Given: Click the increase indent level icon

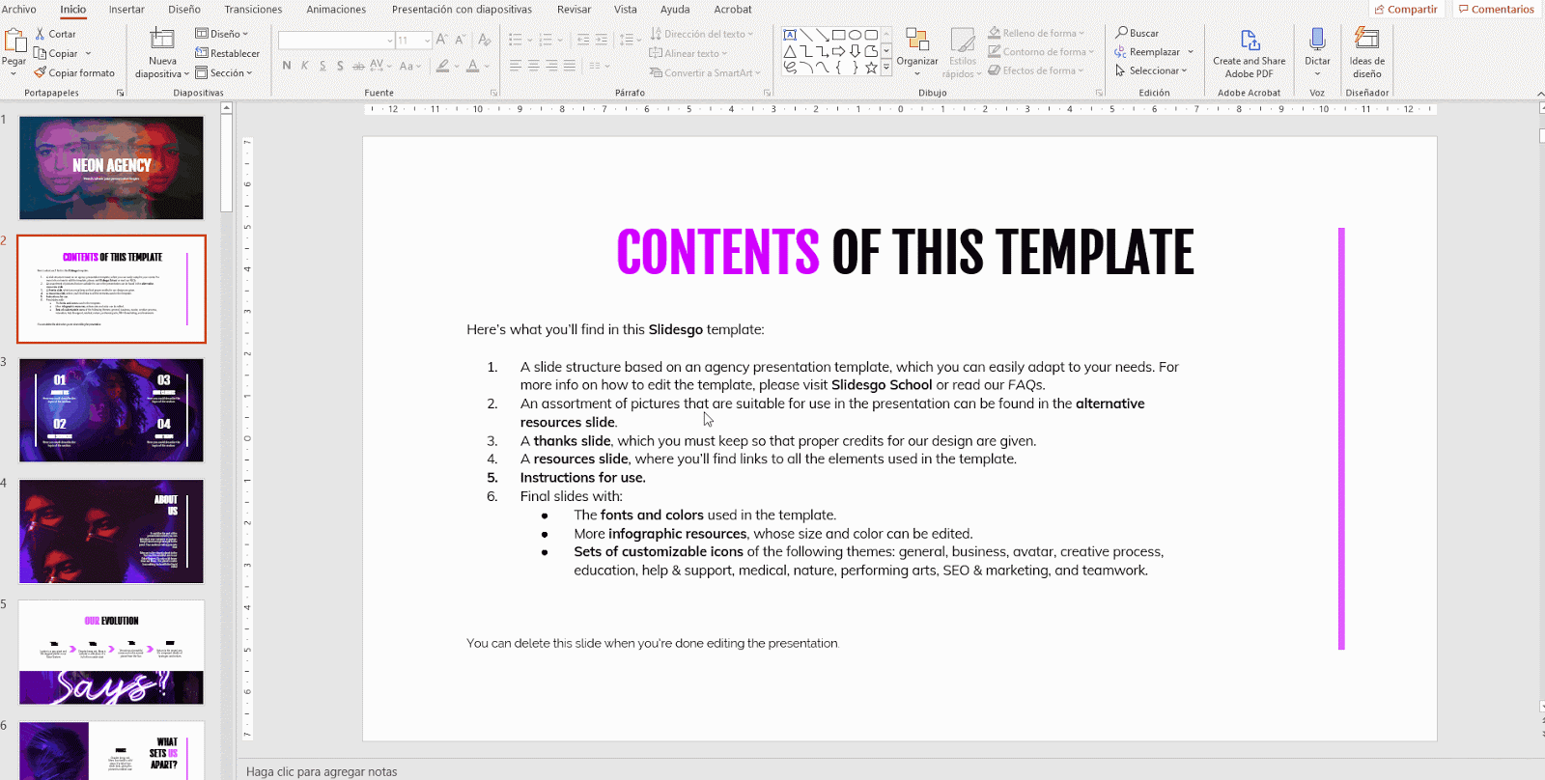Looking at the screenshot, I should tap(602, 40).
